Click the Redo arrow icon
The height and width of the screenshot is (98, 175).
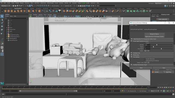[22, 6]
